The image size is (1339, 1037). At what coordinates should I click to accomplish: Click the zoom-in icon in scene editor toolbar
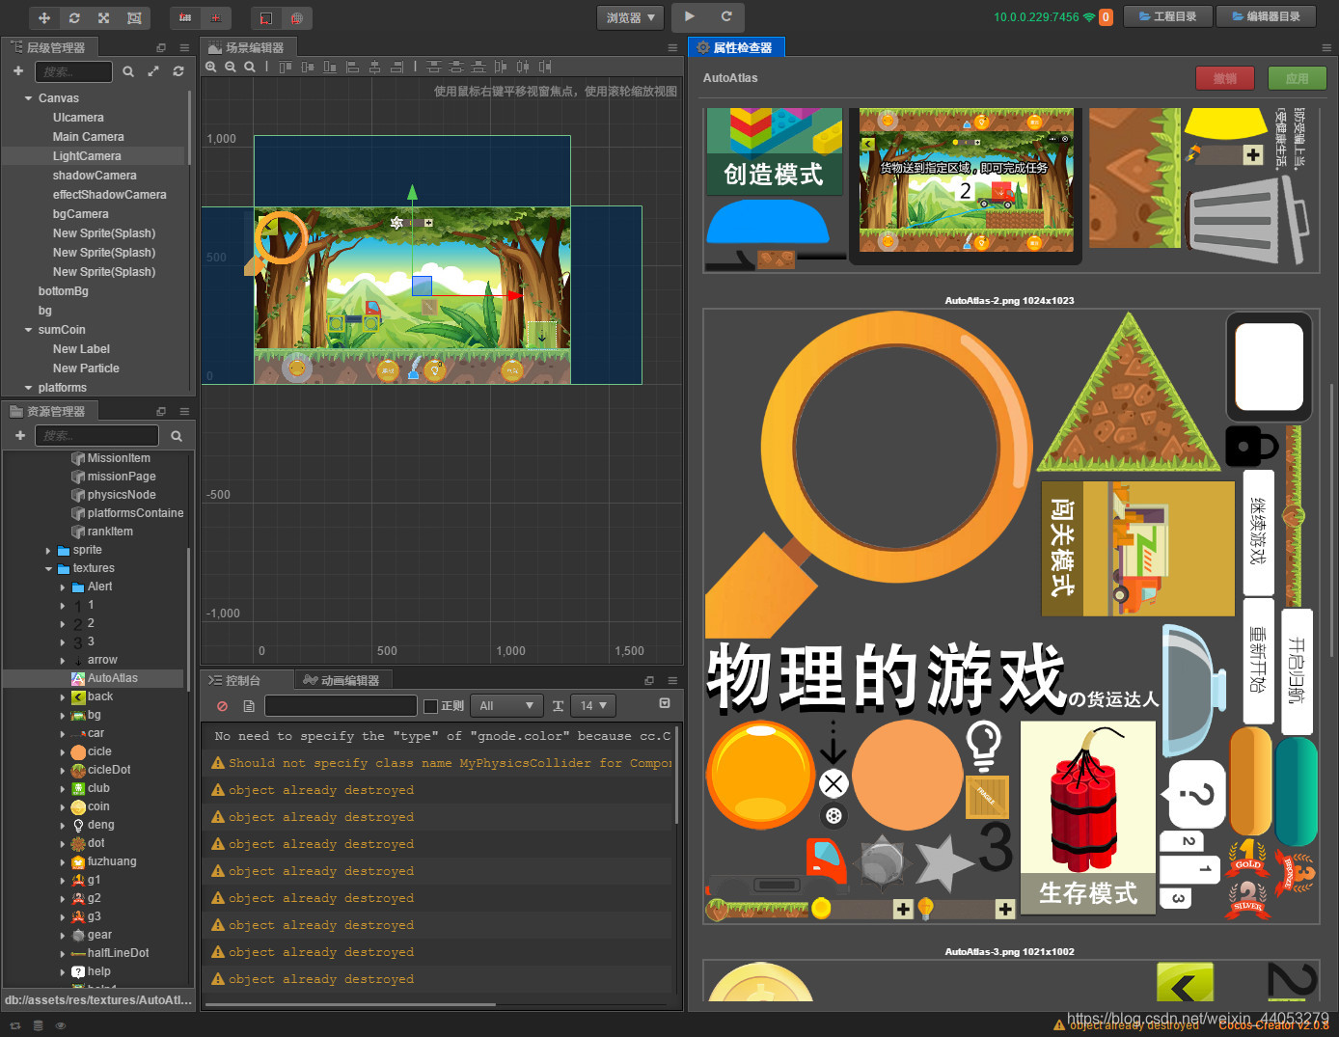(x=211, y=66)
